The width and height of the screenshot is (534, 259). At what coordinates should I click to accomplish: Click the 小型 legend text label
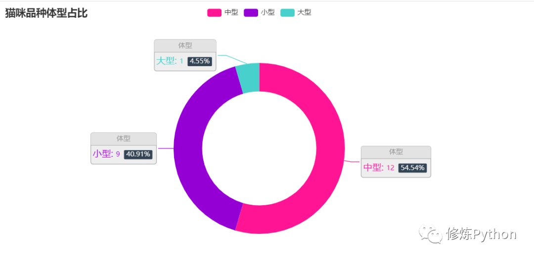click(x=267, y=12)
